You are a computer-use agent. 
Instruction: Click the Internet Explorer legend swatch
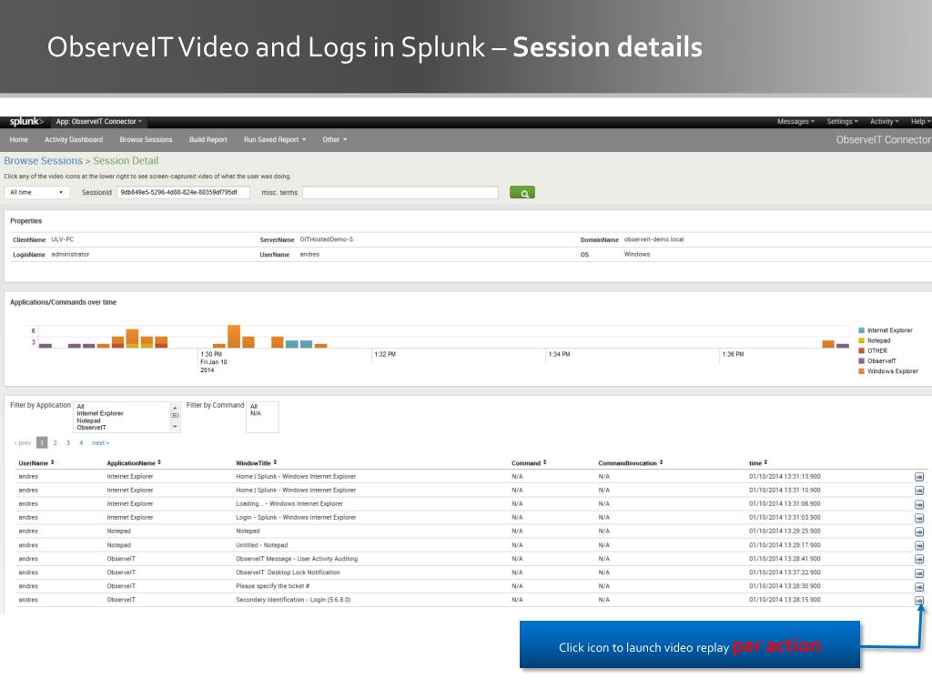[x=861, y=330]
